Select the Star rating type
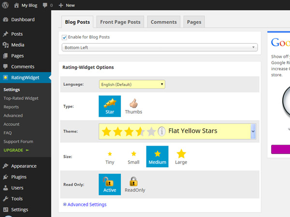 click(x=110, y=105)
